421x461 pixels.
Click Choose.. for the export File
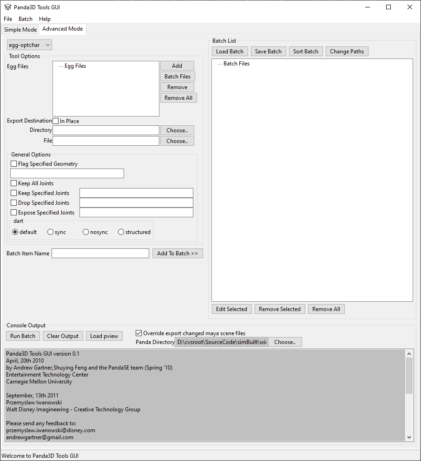pyautogui.click(x=177, y=141)
